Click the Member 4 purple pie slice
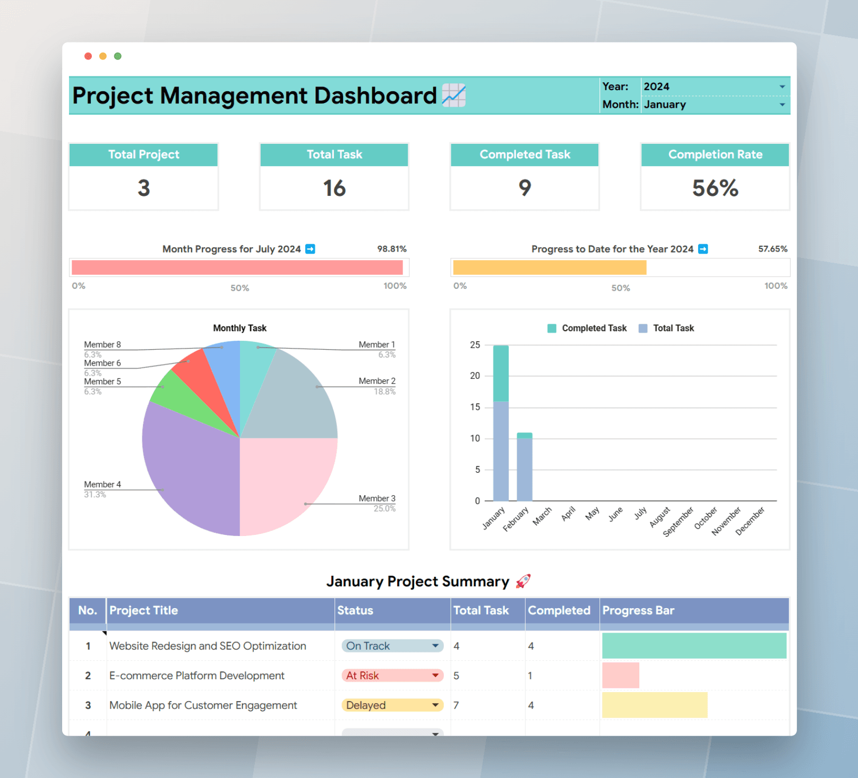This screenshot has height=778, width=858. (191, 467)
